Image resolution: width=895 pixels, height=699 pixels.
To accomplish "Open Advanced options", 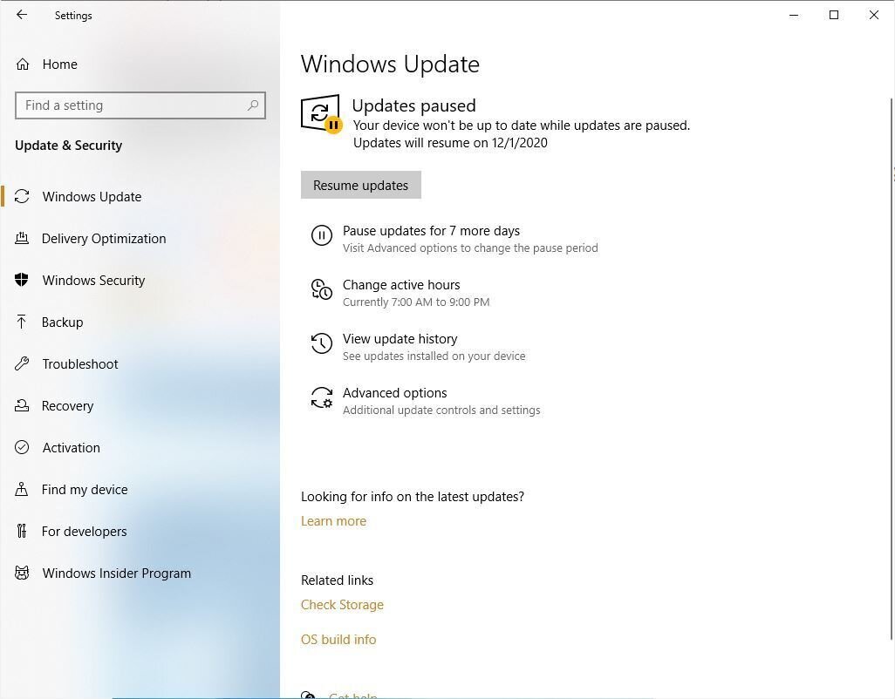I will [394, 393].
